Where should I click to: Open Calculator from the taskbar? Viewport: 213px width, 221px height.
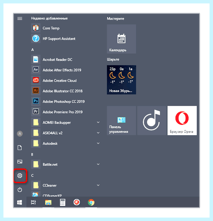click(63, 202)
